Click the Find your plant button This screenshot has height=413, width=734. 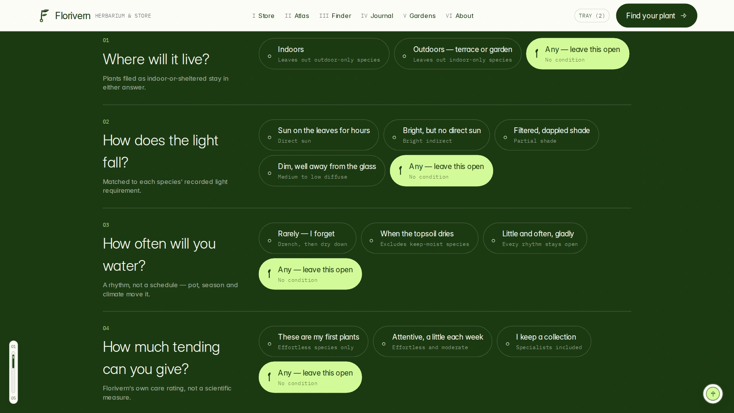pos(656,16)
